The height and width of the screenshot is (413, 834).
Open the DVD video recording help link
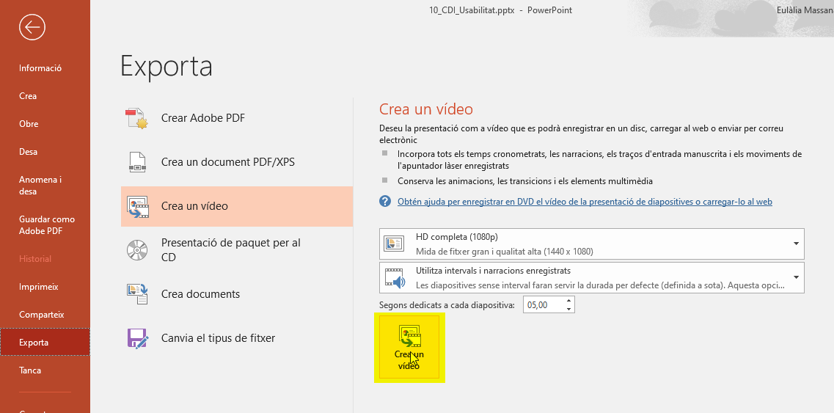click(584, 202)
